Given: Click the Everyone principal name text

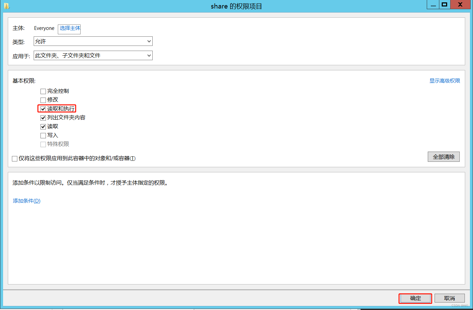Looking at the screenshot, I should click(44, 28).
